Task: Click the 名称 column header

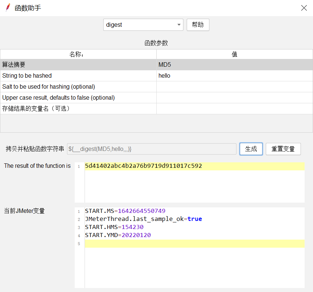Action: pos(78,54)
